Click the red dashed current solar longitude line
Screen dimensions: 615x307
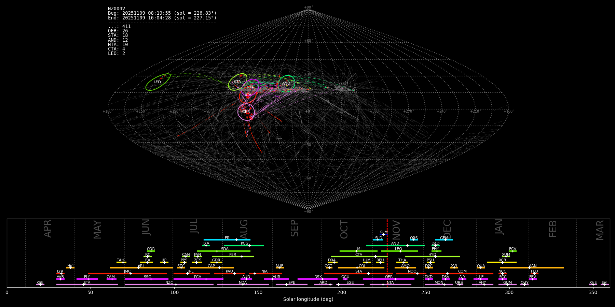point(387,253)
